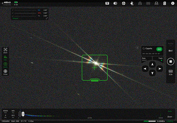Select Auto histogram stretch option

tap(170, 111)
